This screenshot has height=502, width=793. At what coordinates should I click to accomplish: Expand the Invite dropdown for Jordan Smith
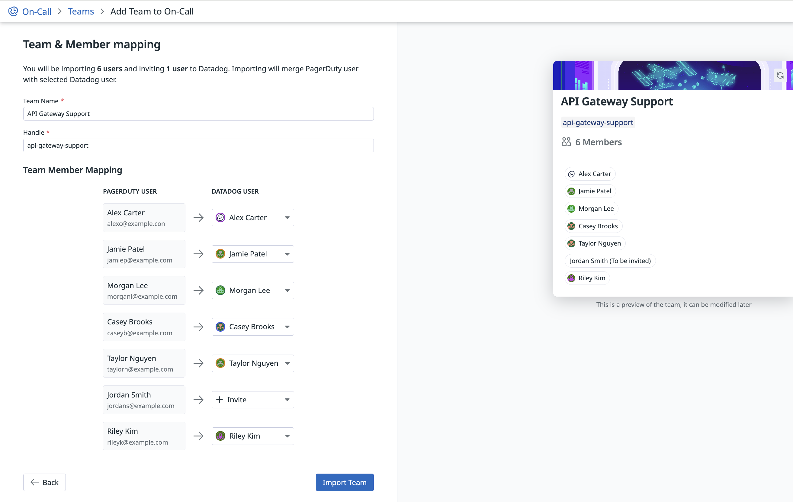[x=287, y=400]
